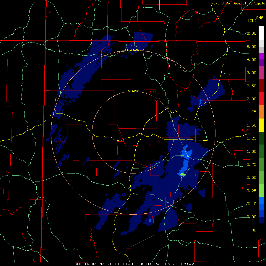
Task: Click the 4.00 legend value
Action: tap(252, 59)
